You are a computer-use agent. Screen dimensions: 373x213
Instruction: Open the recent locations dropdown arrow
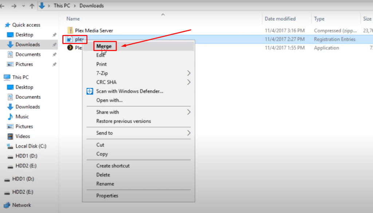23,6
